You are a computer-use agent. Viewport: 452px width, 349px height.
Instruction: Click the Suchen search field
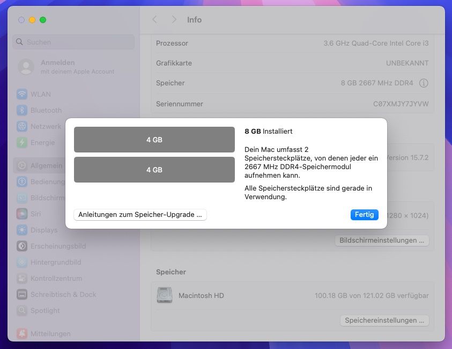pyautogui.click(x=73, y=42)
